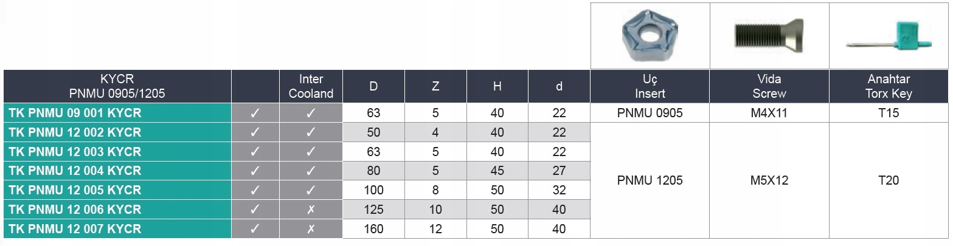953x246 pixels.
Task: Click Inter Cooland checkmark for PNMU 09 001
Action: [311, 113]
